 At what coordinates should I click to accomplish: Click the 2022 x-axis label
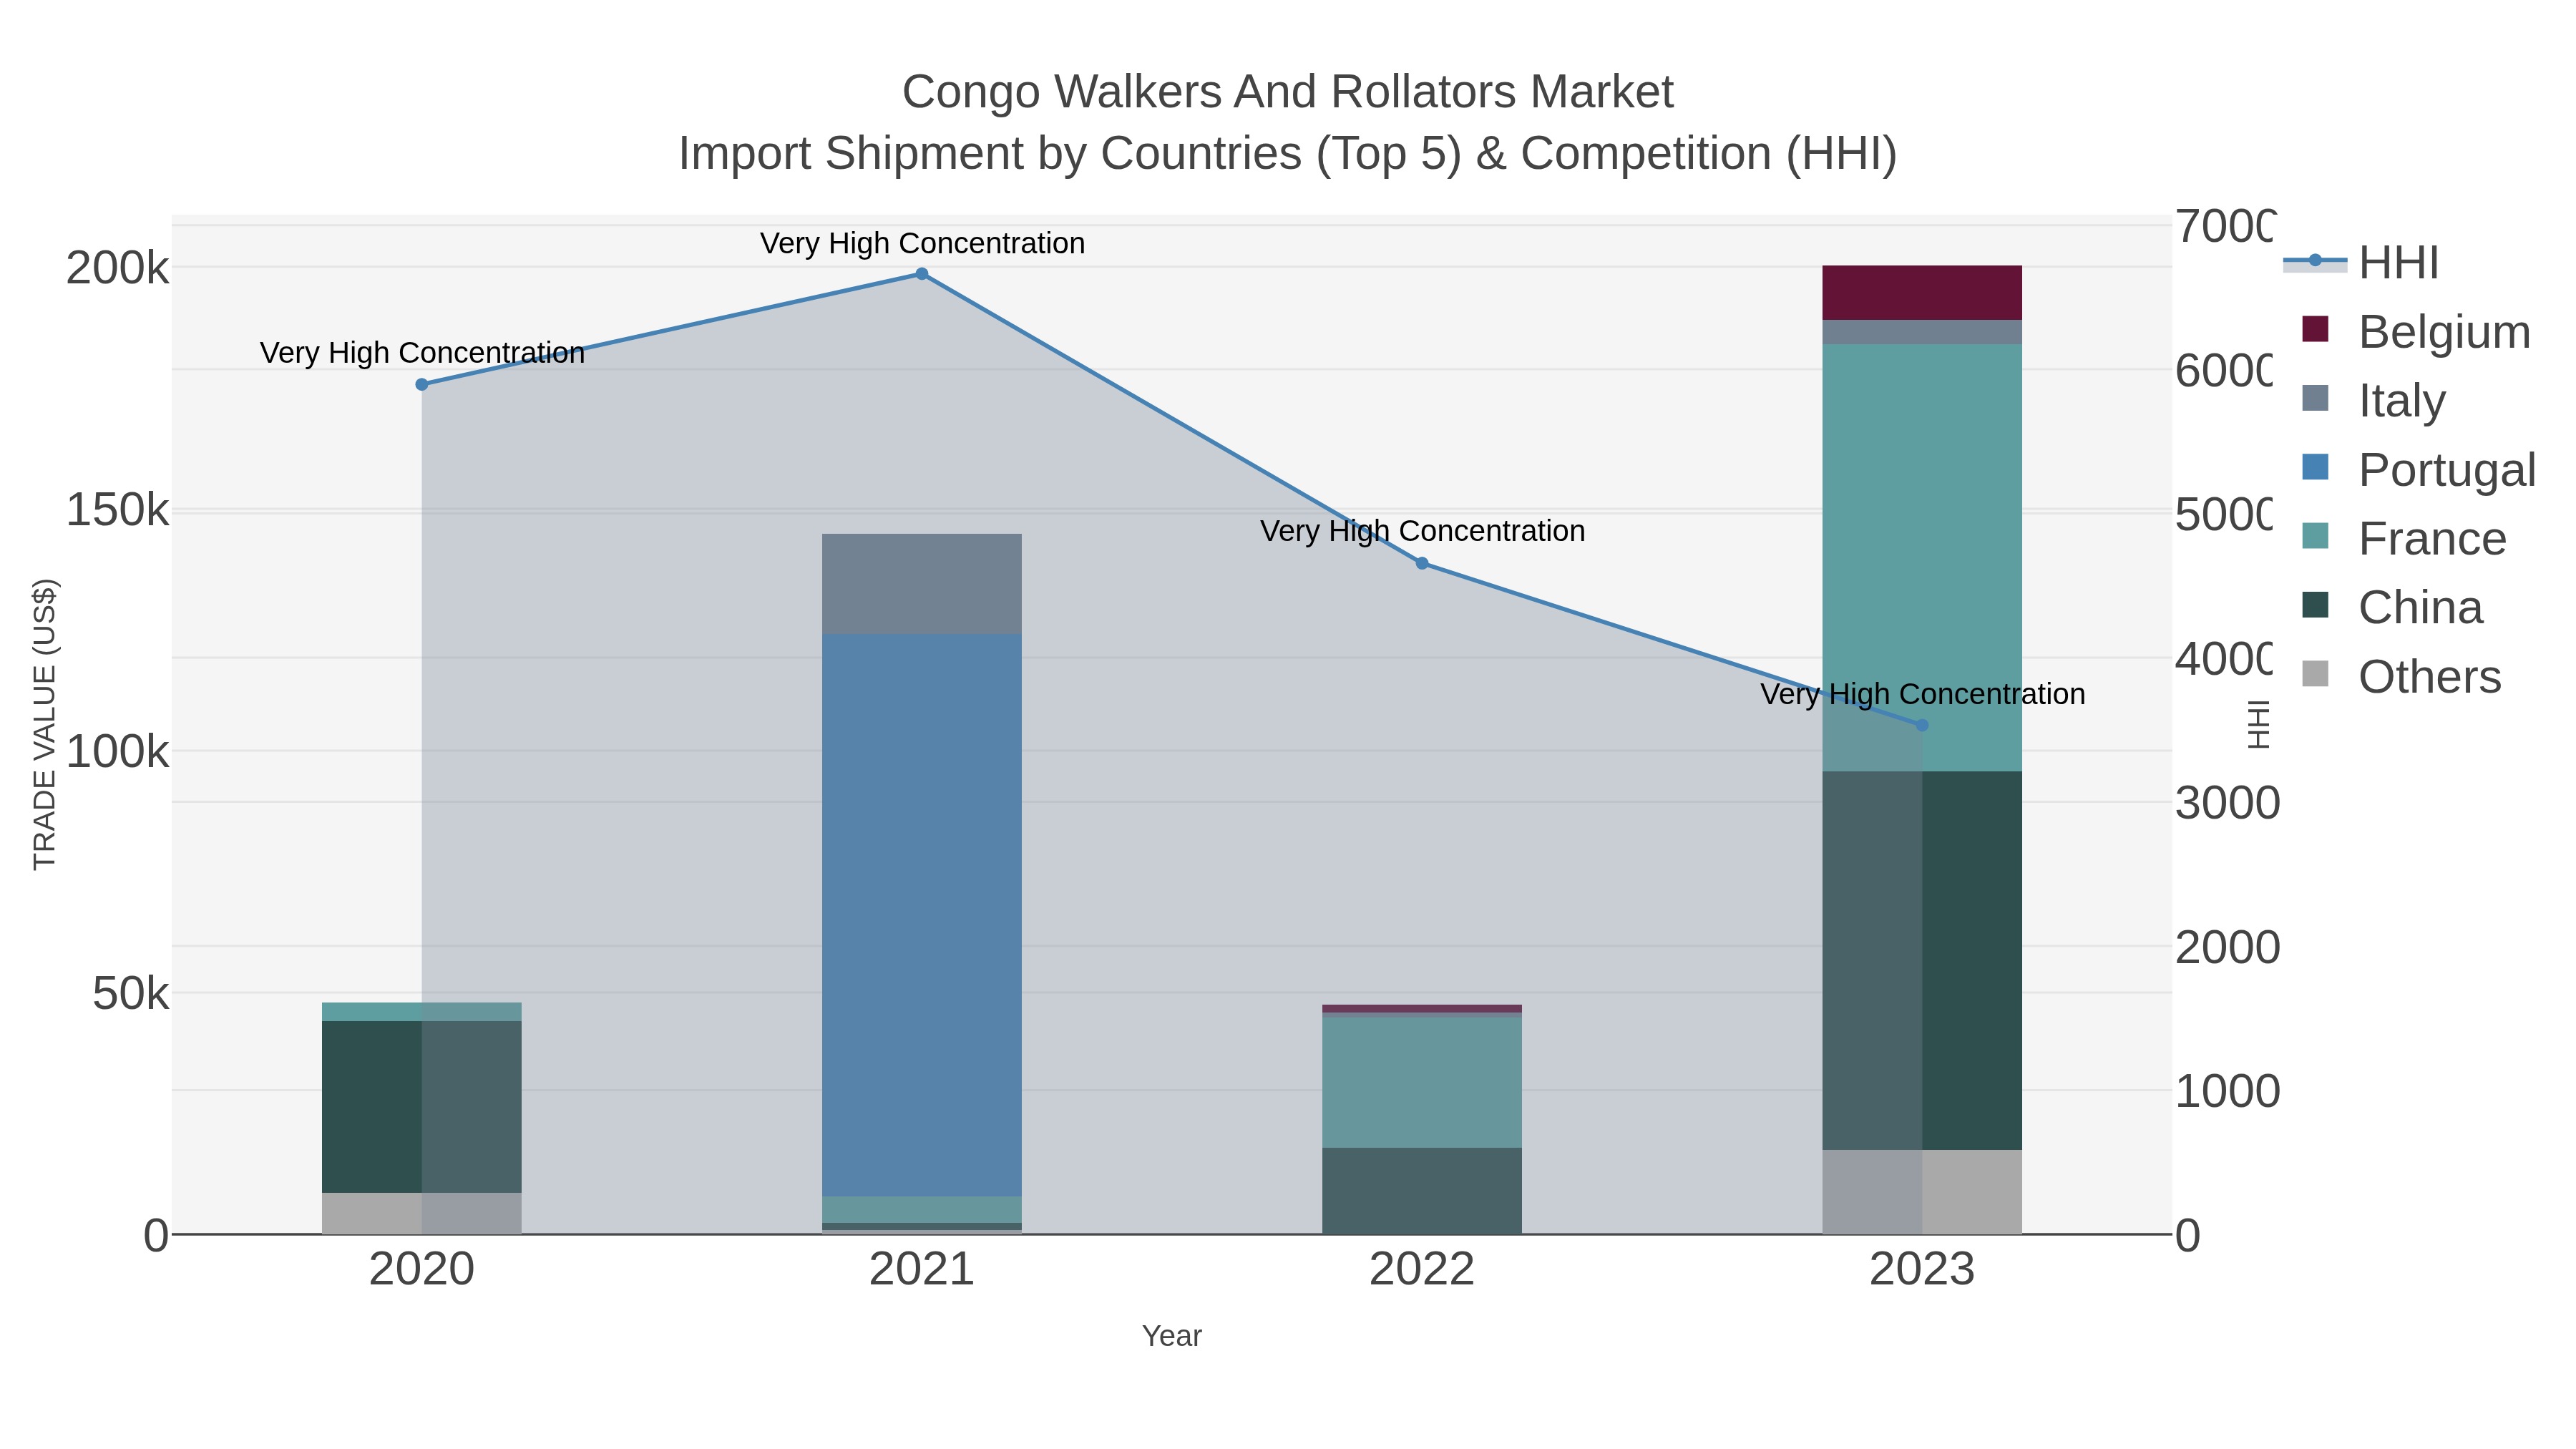1422,1270
